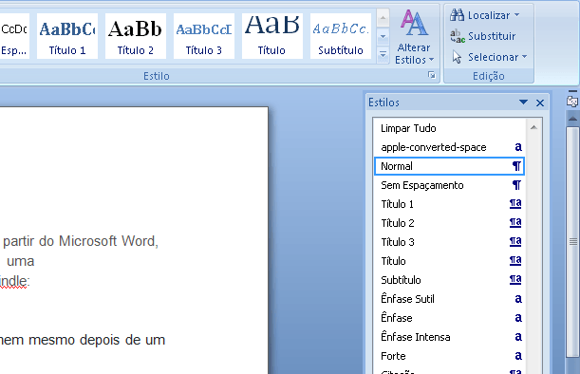
Task: Select Ênfase Intensa style in list
Action: pyautogui.click(x=449, y=337)
